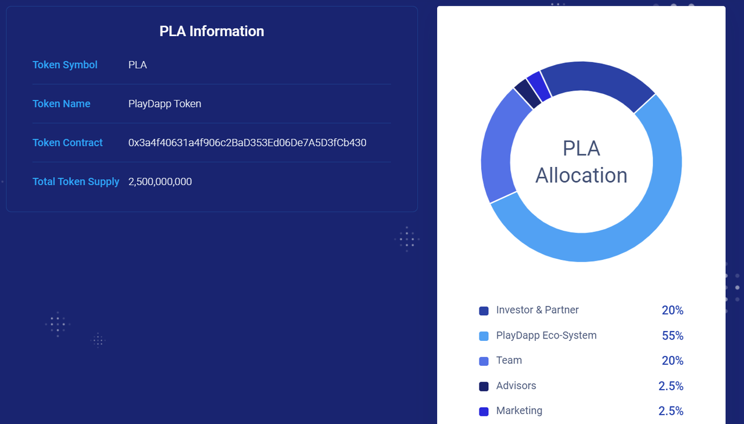Select the token contract address text

point(247,142)
